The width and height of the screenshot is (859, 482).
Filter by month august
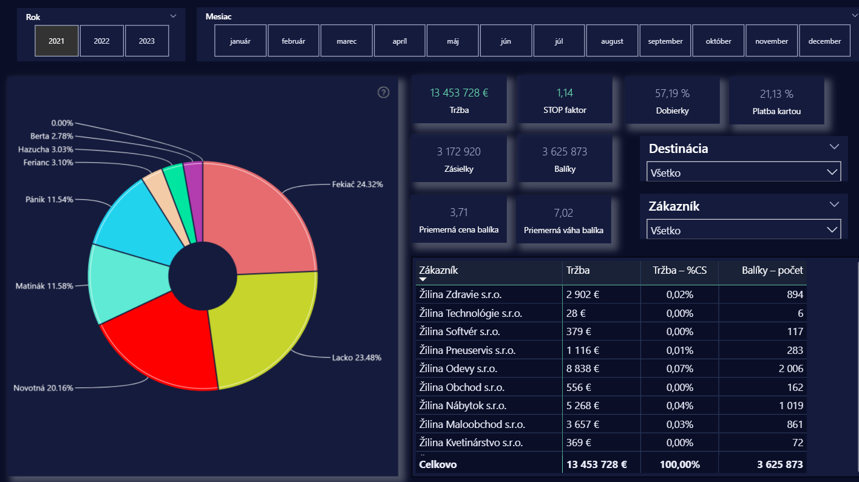click(x=612, y=41)
